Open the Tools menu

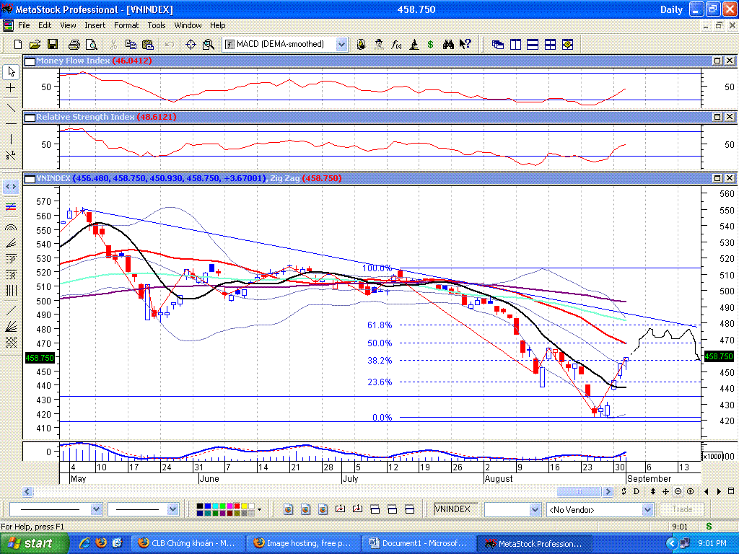tap(157, 25)
